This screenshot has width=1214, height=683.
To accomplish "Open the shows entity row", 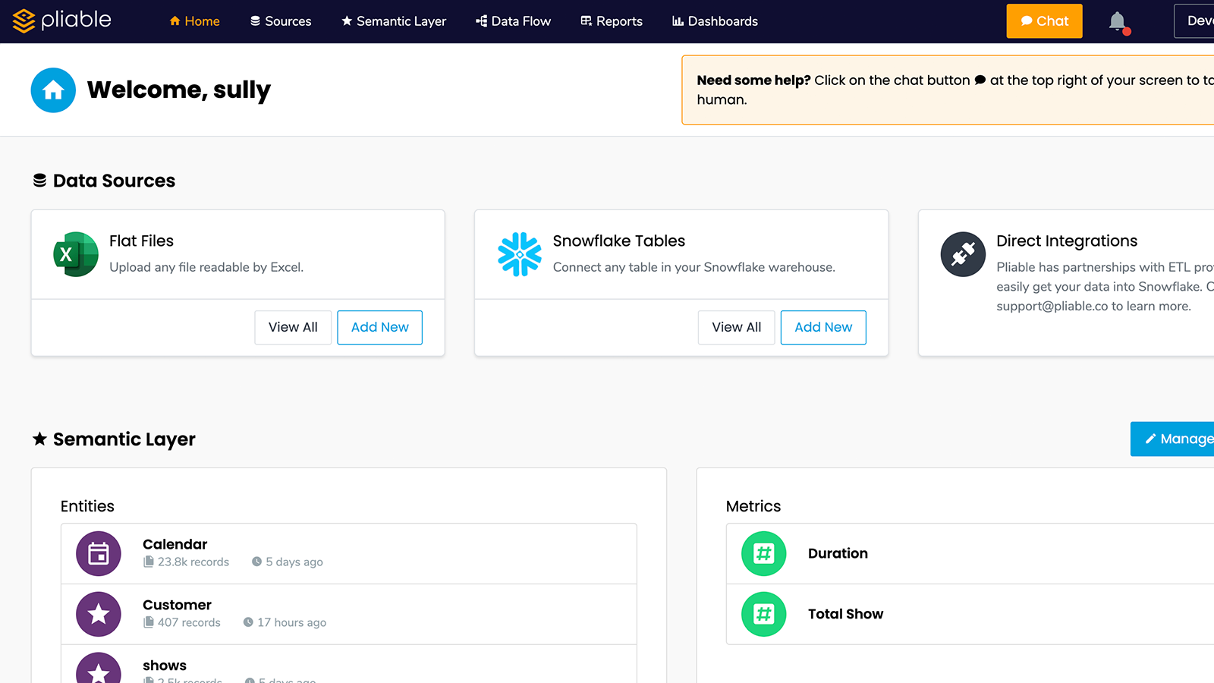I will (x=348, y=668).
